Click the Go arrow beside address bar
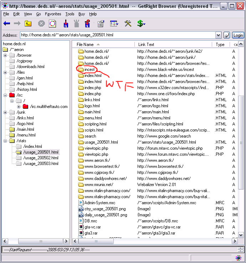The image size is (246, 263). point(226,35)
